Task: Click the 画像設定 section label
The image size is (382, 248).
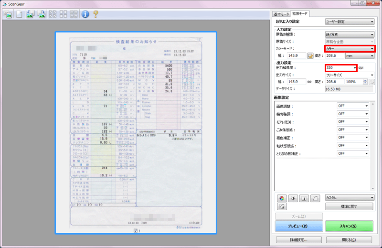Action: [x=281, y=97]
